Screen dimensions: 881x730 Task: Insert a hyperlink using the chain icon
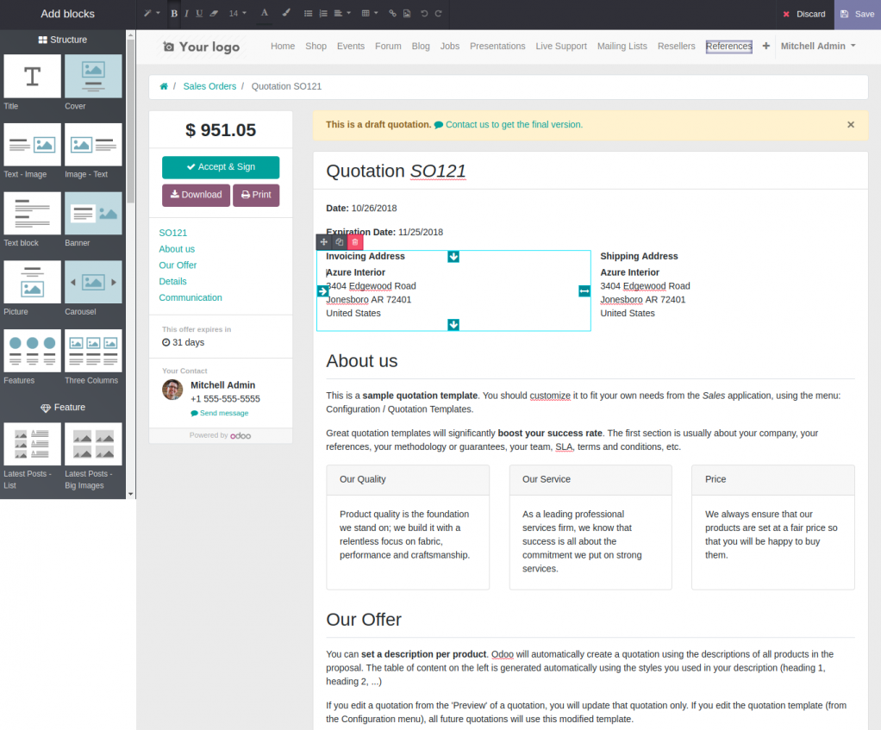[x=392, y=13]
